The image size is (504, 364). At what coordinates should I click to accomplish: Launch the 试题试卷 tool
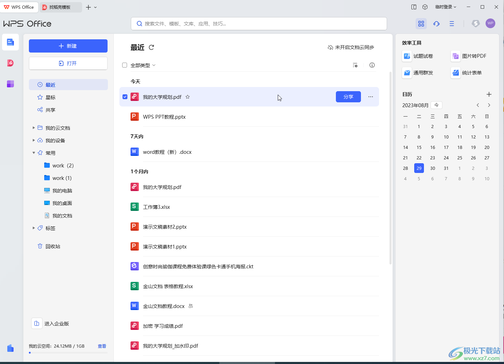(x=418, y=56)
